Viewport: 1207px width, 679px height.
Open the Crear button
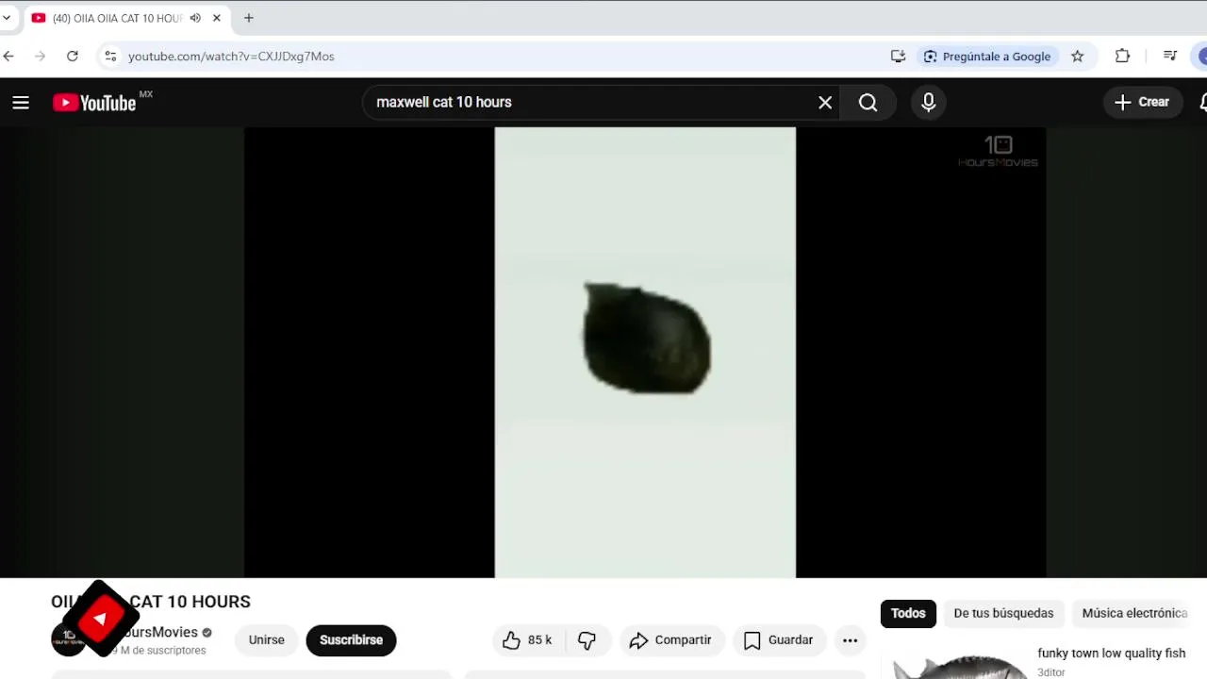[x=1142, y=102]
